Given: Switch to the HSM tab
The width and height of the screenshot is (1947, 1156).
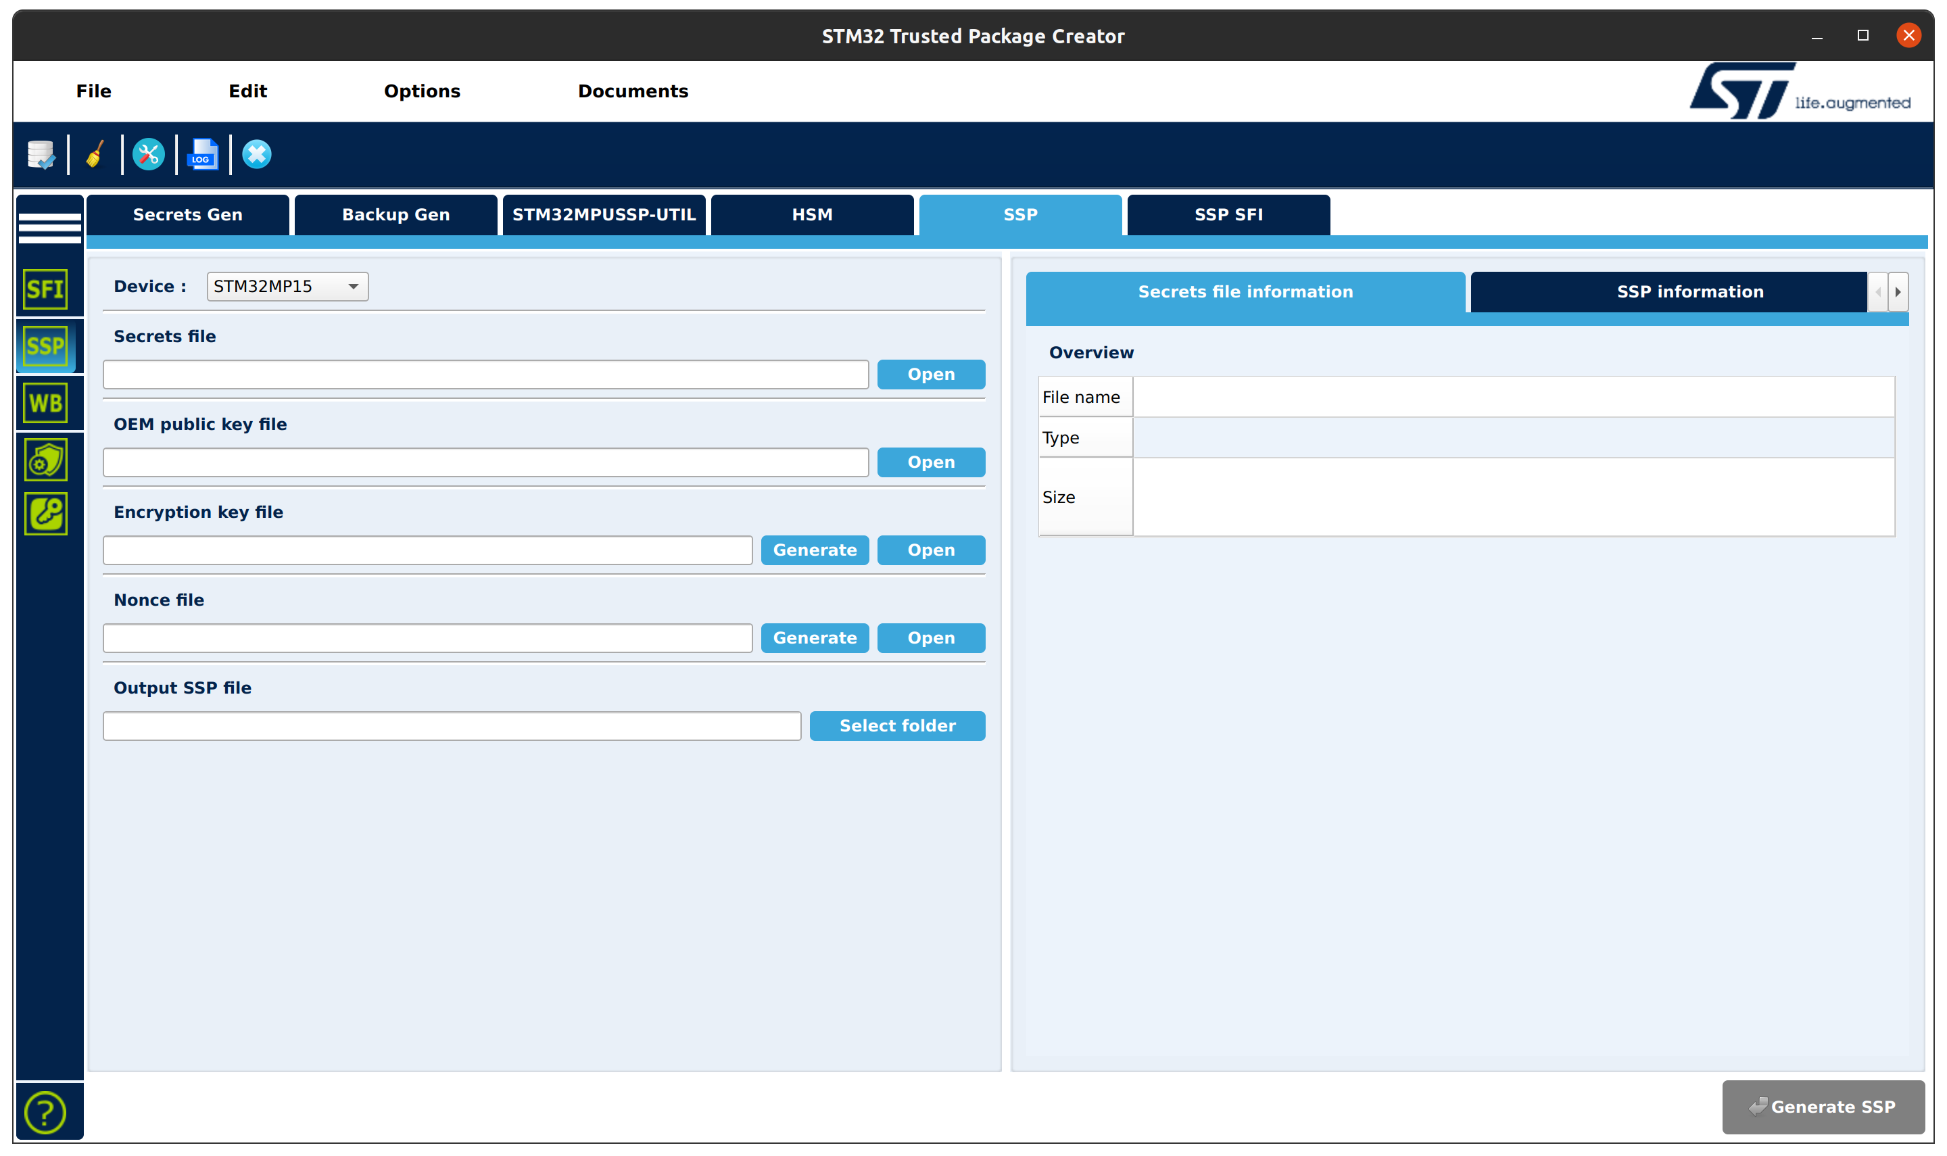Looking at the screenshot, I should tap(813, 214).
